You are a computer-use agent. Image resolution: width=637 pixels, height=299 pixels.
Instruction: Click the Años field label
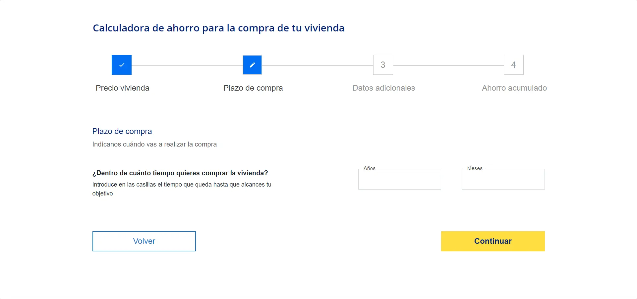tap(369, 168)
